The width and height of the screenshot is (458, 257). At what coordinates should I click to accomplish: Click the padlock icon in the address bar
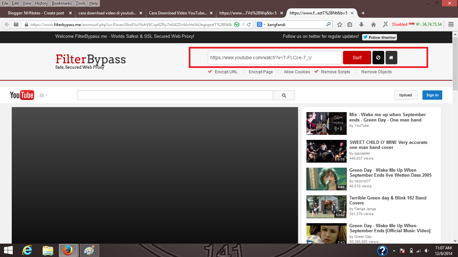26,24
